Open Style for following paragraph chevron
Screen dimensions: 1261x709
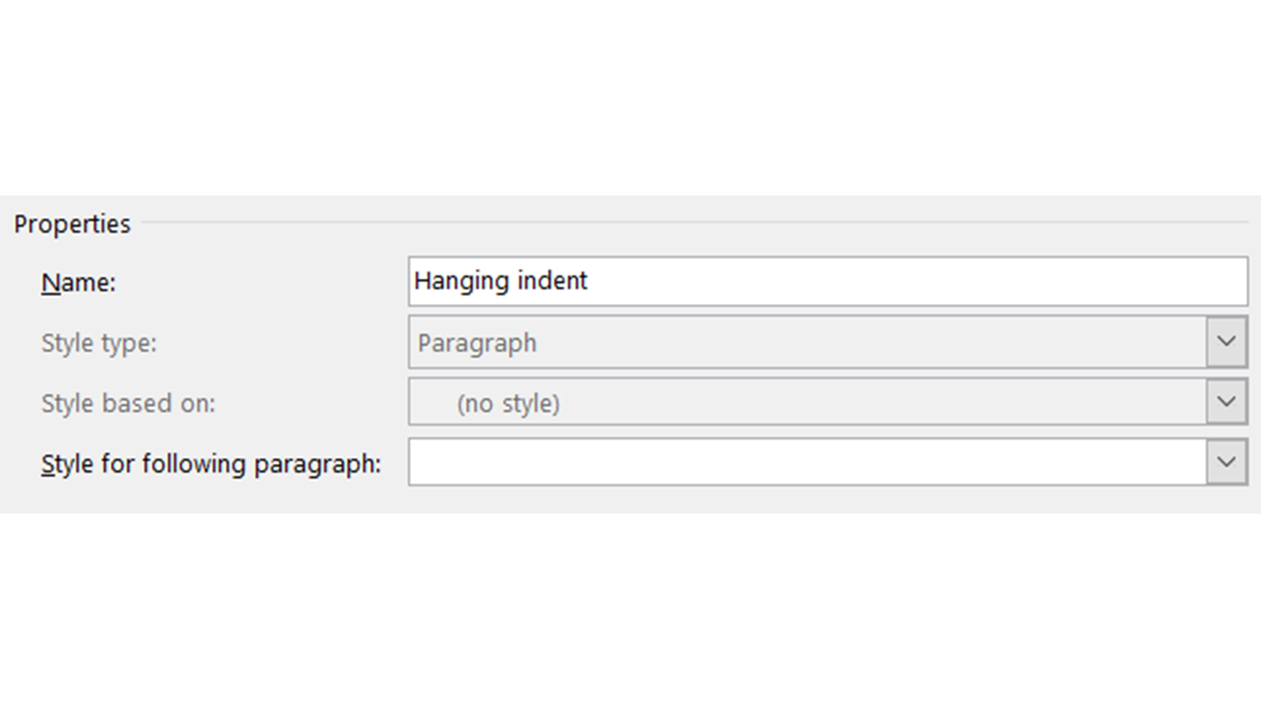pyautogui.click(x=1226, y=462)
